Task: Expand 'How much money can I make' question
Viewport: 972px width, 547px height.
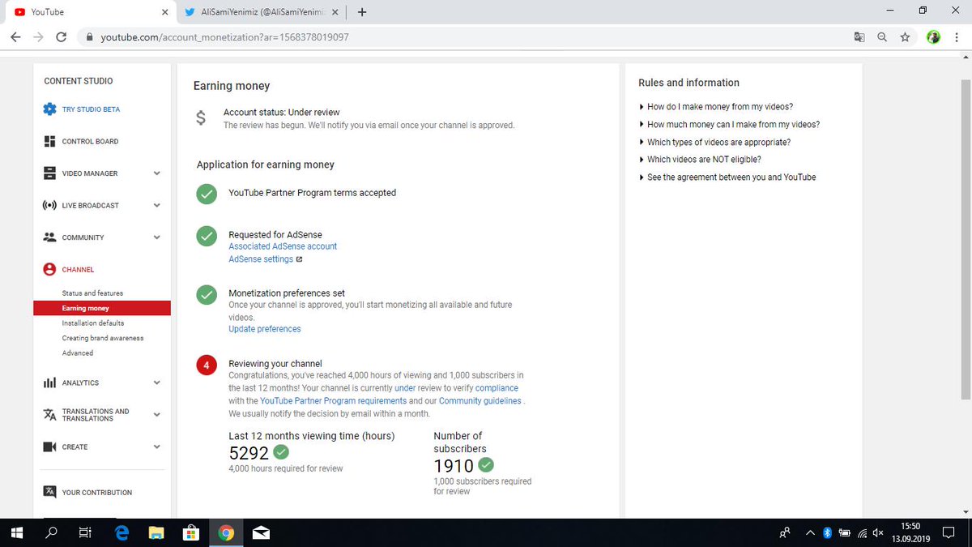Action: [x=729, y=125]
